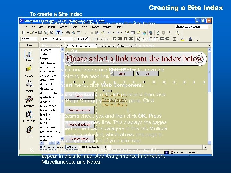Image resolution: width=231 pixels, height=173 pixels.
Task: Print the page using printer icon
Action: [68, 33]
